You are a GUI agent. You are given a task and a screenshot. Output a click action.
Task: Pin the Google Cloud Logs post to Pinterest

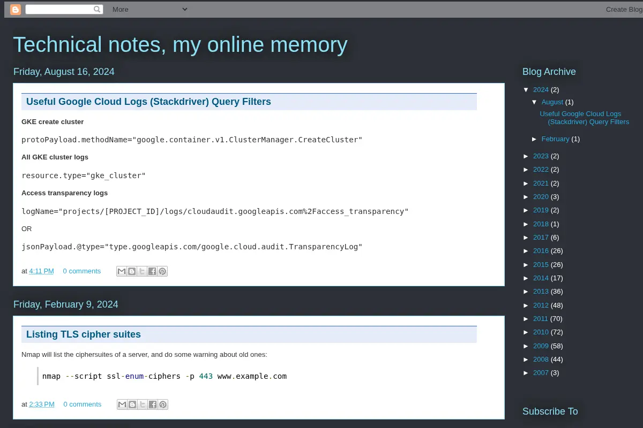(162, 271)
